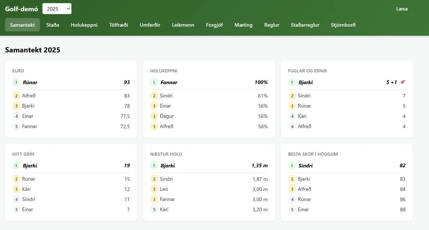Switch to the Mæting tab
Viewport: 429px width, 230px height.
tap(244, 25)
